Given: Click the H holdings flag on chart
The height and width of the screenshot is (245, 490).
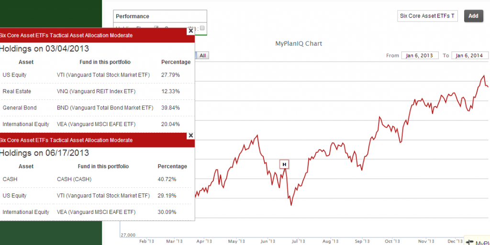Looking at the screenshot, I should tap(284, 164).
